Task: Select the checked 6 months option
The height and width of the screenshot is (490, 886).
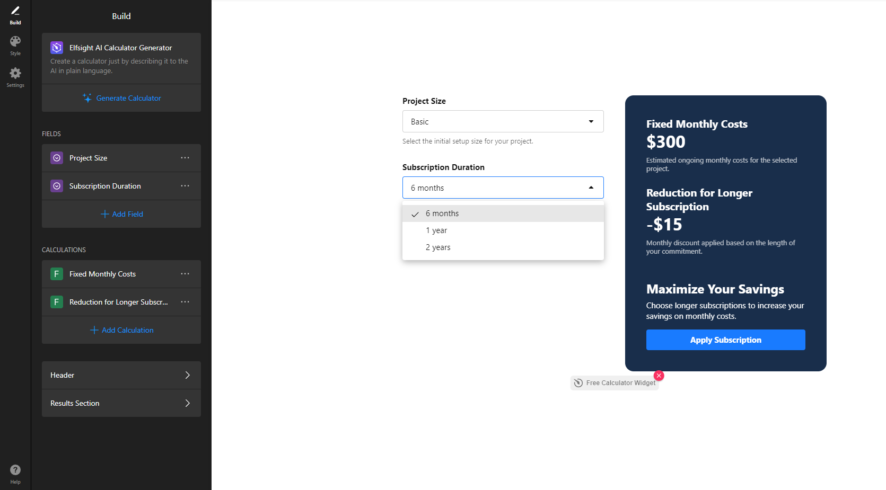Action: coord(503,213)
